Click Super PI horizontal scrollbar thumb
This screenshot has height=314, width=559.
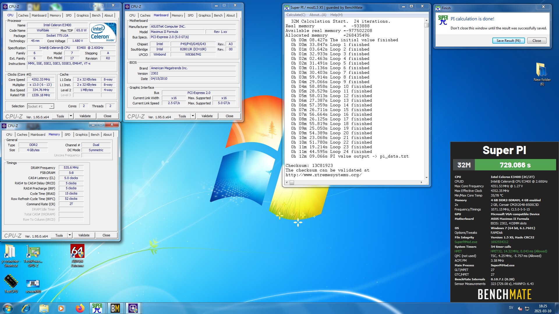(x=292, y=182)
